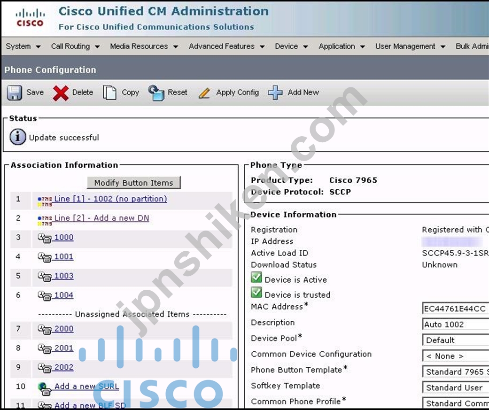Click the Product Type value Cisco 7965
Screen dimensions: 489x410
353,180
